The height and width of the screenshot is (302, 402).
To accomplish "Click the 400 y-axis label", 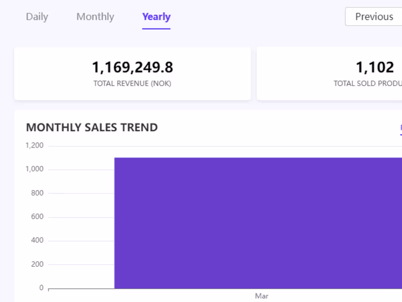I will [x=37, y=240].
